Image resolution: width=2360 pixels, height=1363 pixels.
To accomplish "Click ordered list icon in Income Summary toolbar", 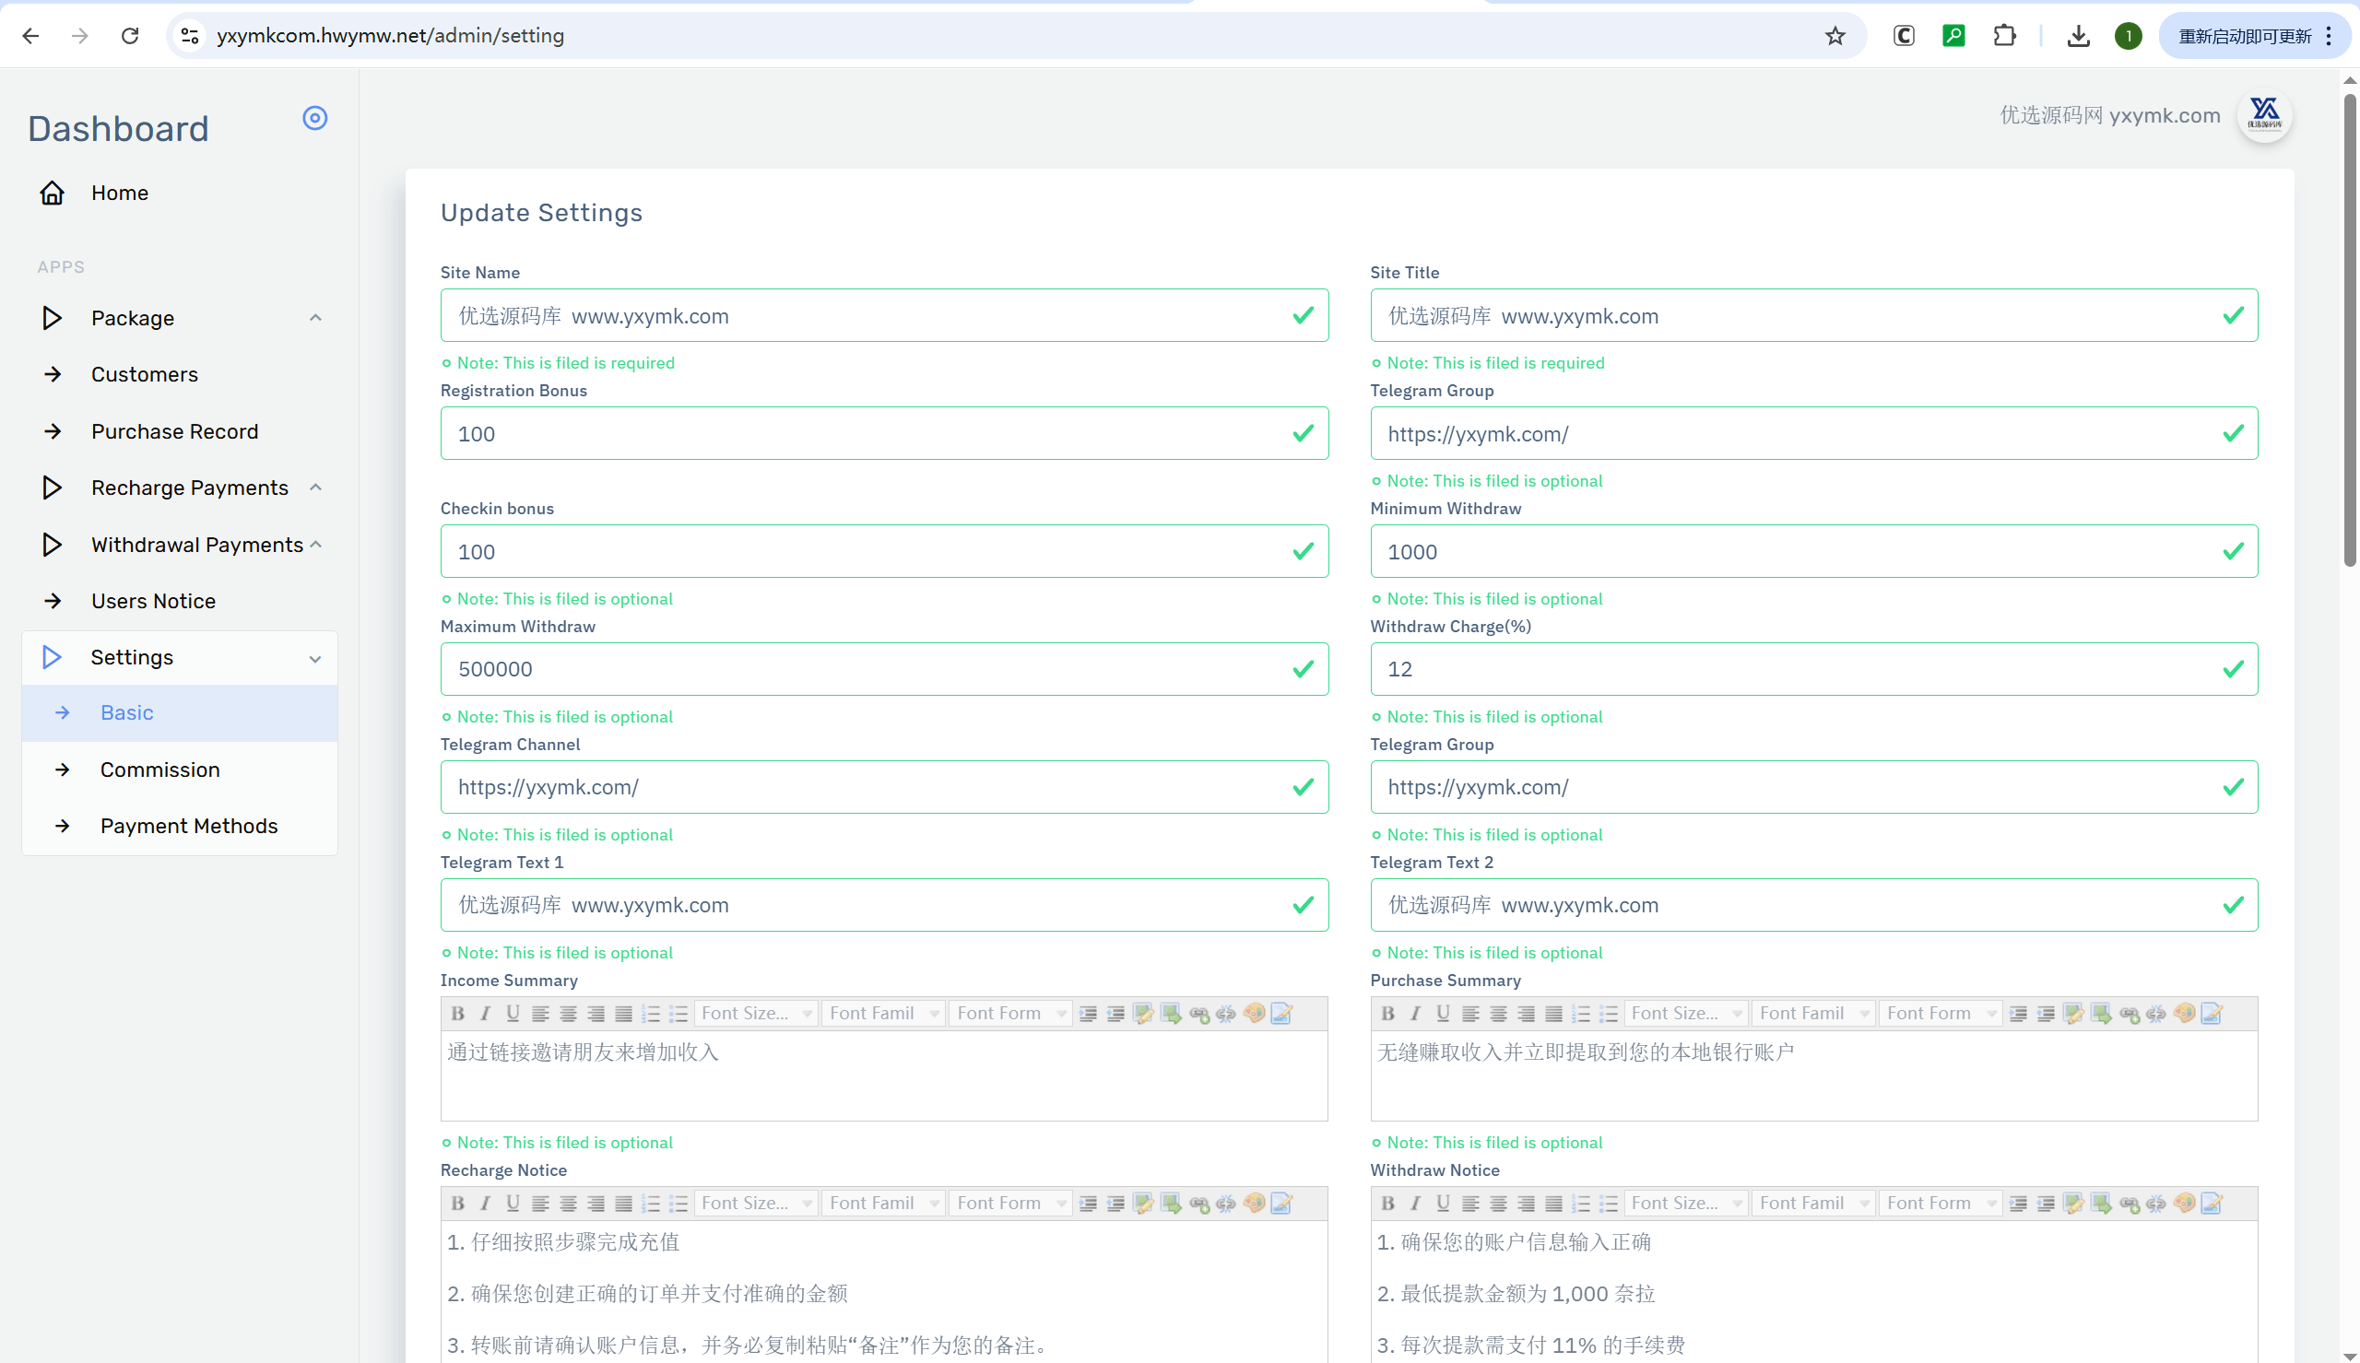I will [x=651, y=1013].
